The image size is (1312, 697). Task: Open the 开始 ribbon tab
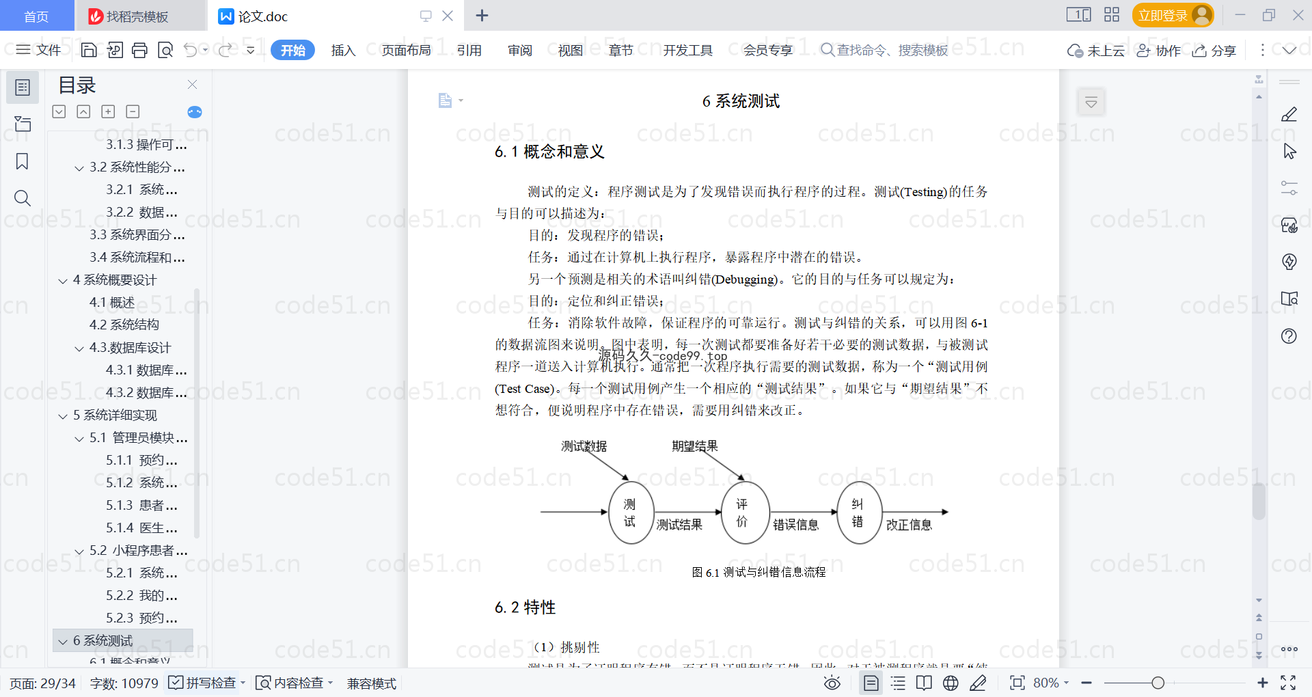292,50
